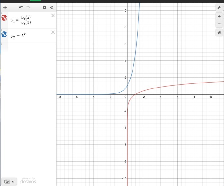This screenshot has height=186, width=224.
Task: Click the Undo arrow
Action: [x=21, y=7]
